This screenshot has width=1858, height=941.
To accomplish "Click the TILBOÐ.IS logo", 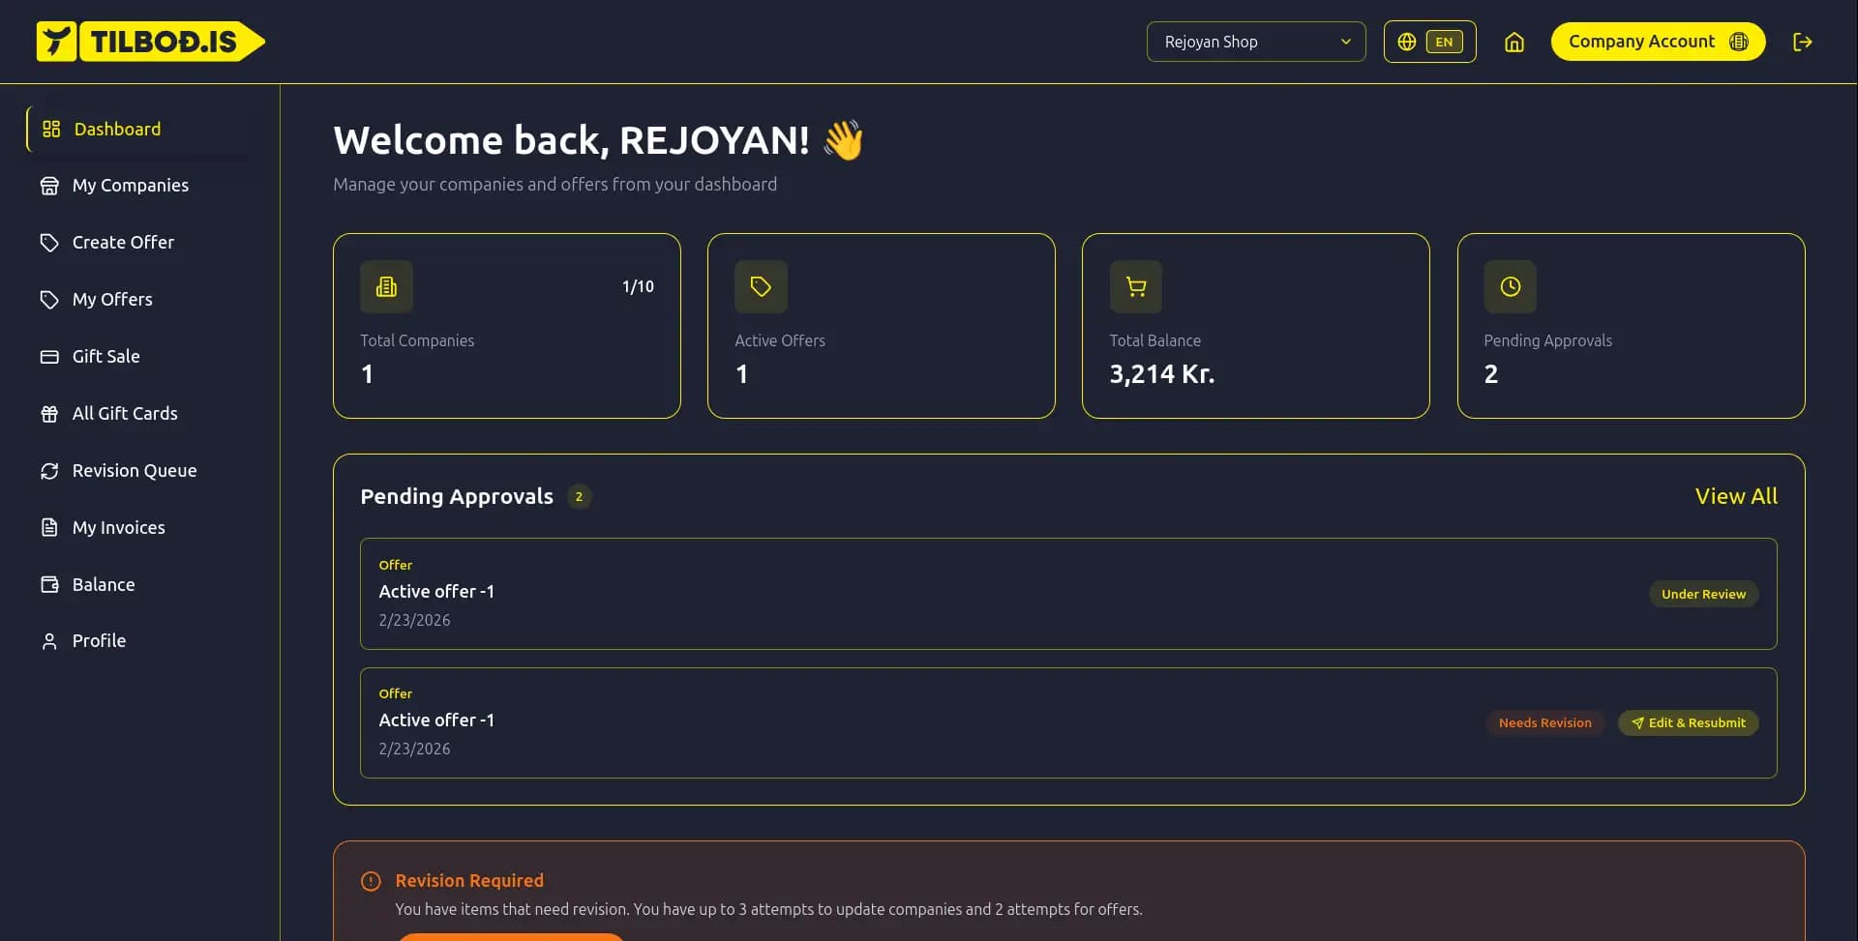I will pos(150,41).
